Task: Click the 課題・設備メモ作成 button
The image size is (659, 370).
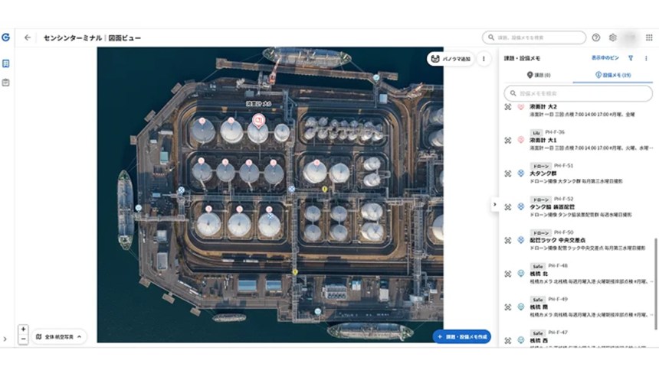Action: pyautogui.click(x=462, y=336)
